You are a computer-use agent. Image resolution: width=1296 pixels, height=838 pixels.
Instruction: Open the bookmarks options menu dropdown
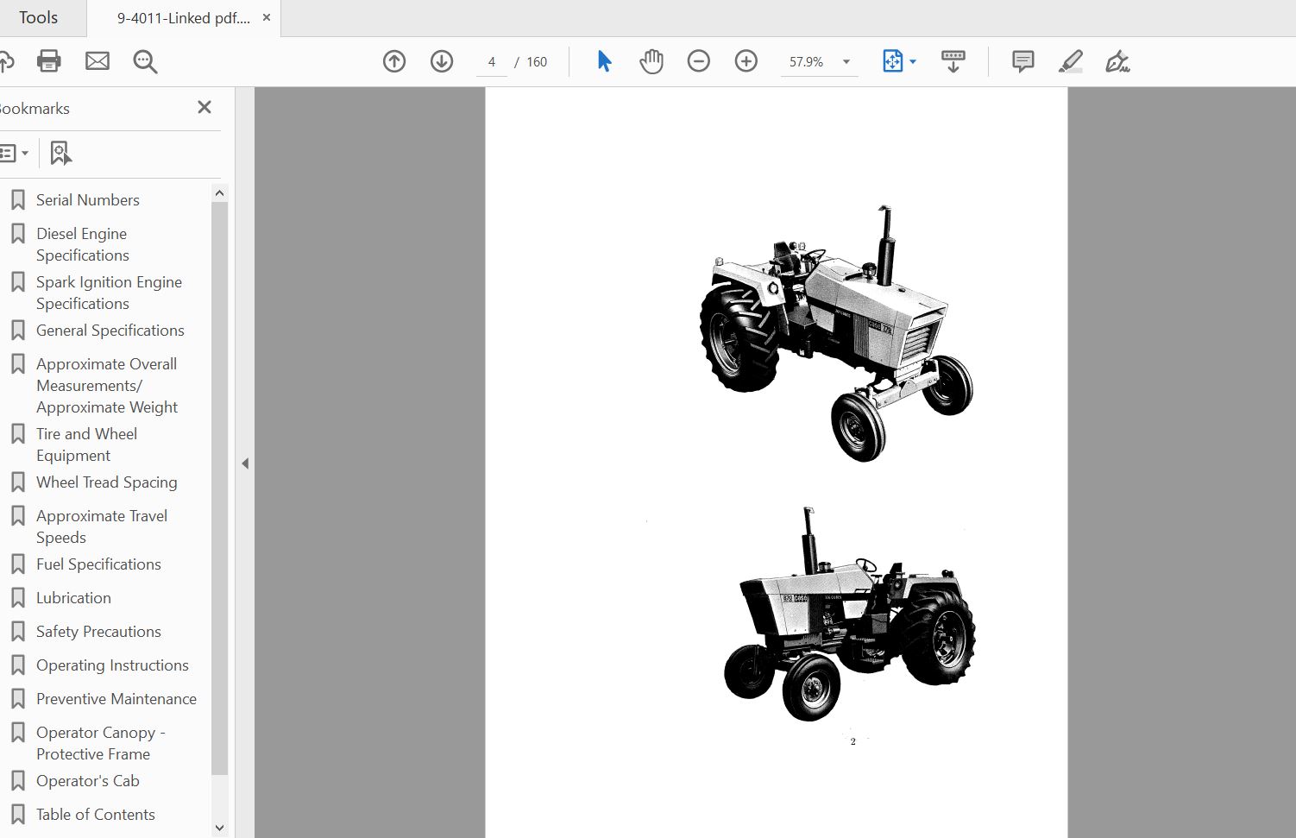(x=15, y=154)
